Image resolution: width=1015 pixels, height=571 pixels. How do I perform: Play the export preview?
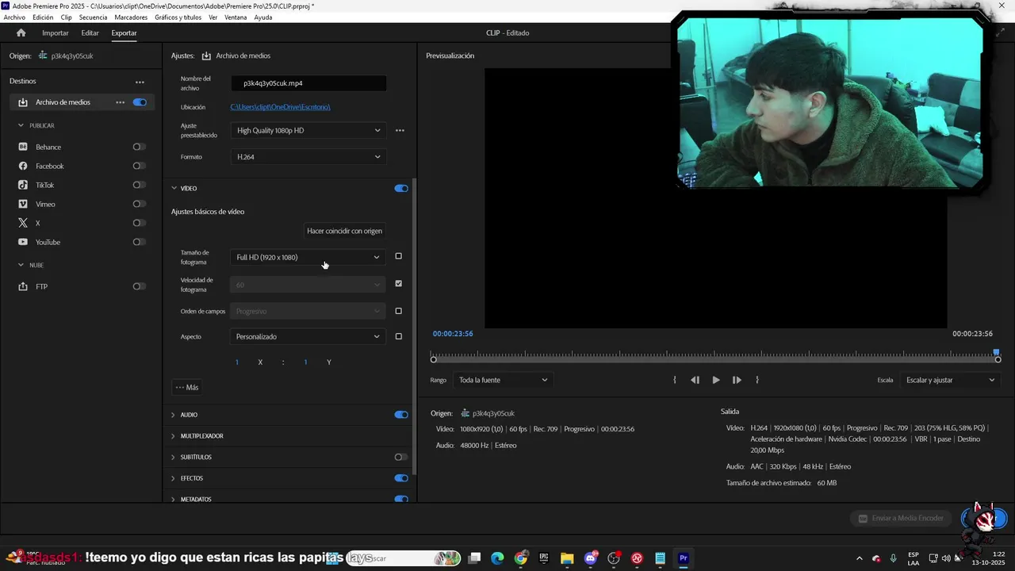pos(716,380)
